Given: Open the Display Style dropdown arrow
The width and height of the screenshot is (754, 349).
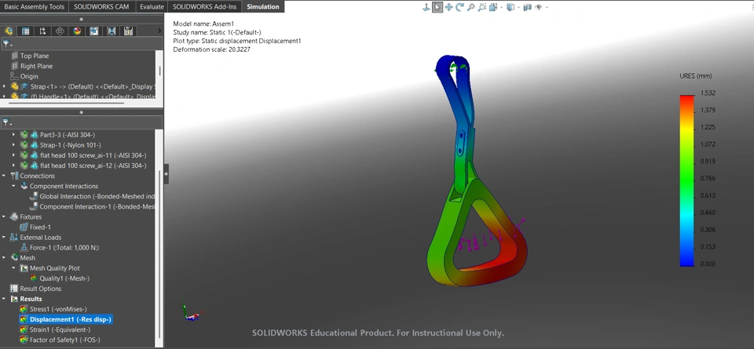Looking at the screenshot, I should [518, 8].
